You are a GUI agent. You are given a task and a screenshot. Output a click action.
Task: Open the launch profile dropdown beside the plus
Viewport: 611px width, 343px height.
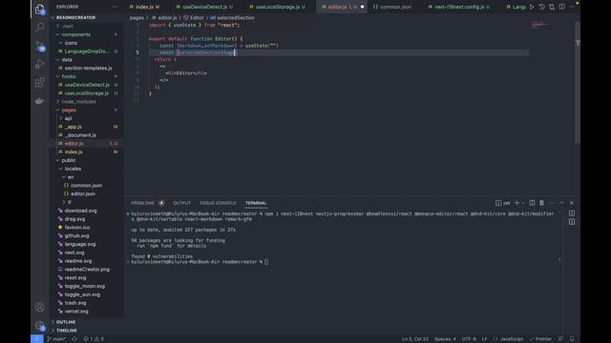point(523,203)
